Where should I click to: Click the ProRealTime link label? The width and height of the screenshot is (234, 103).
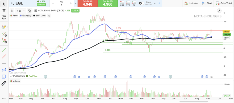(19, 76)
